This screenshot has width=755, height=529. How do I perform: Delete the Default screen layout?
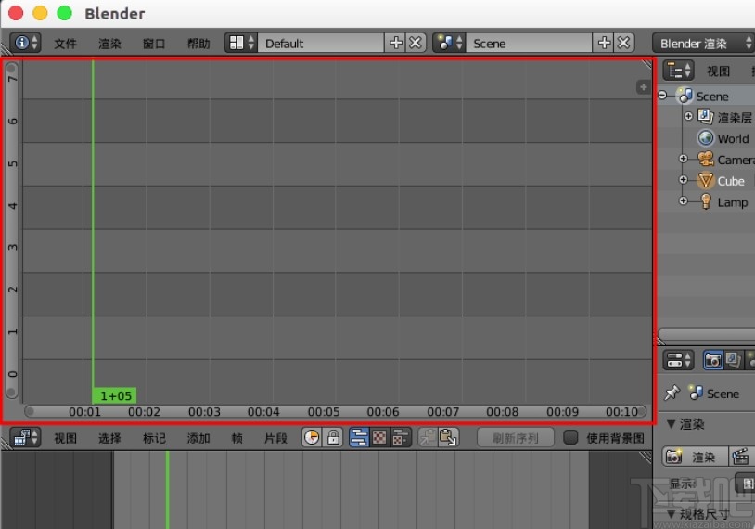[x=416, y=43]
